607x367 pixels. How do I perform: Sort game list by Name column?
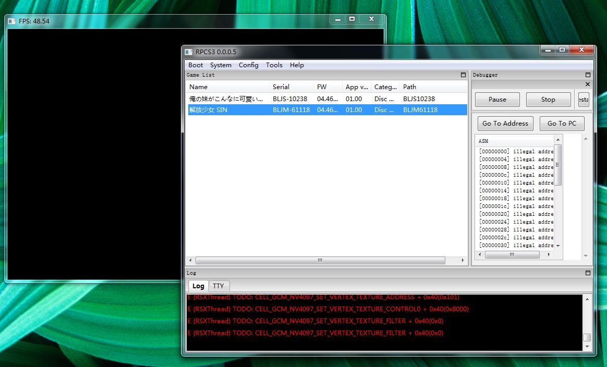click(x=228, y=87)
